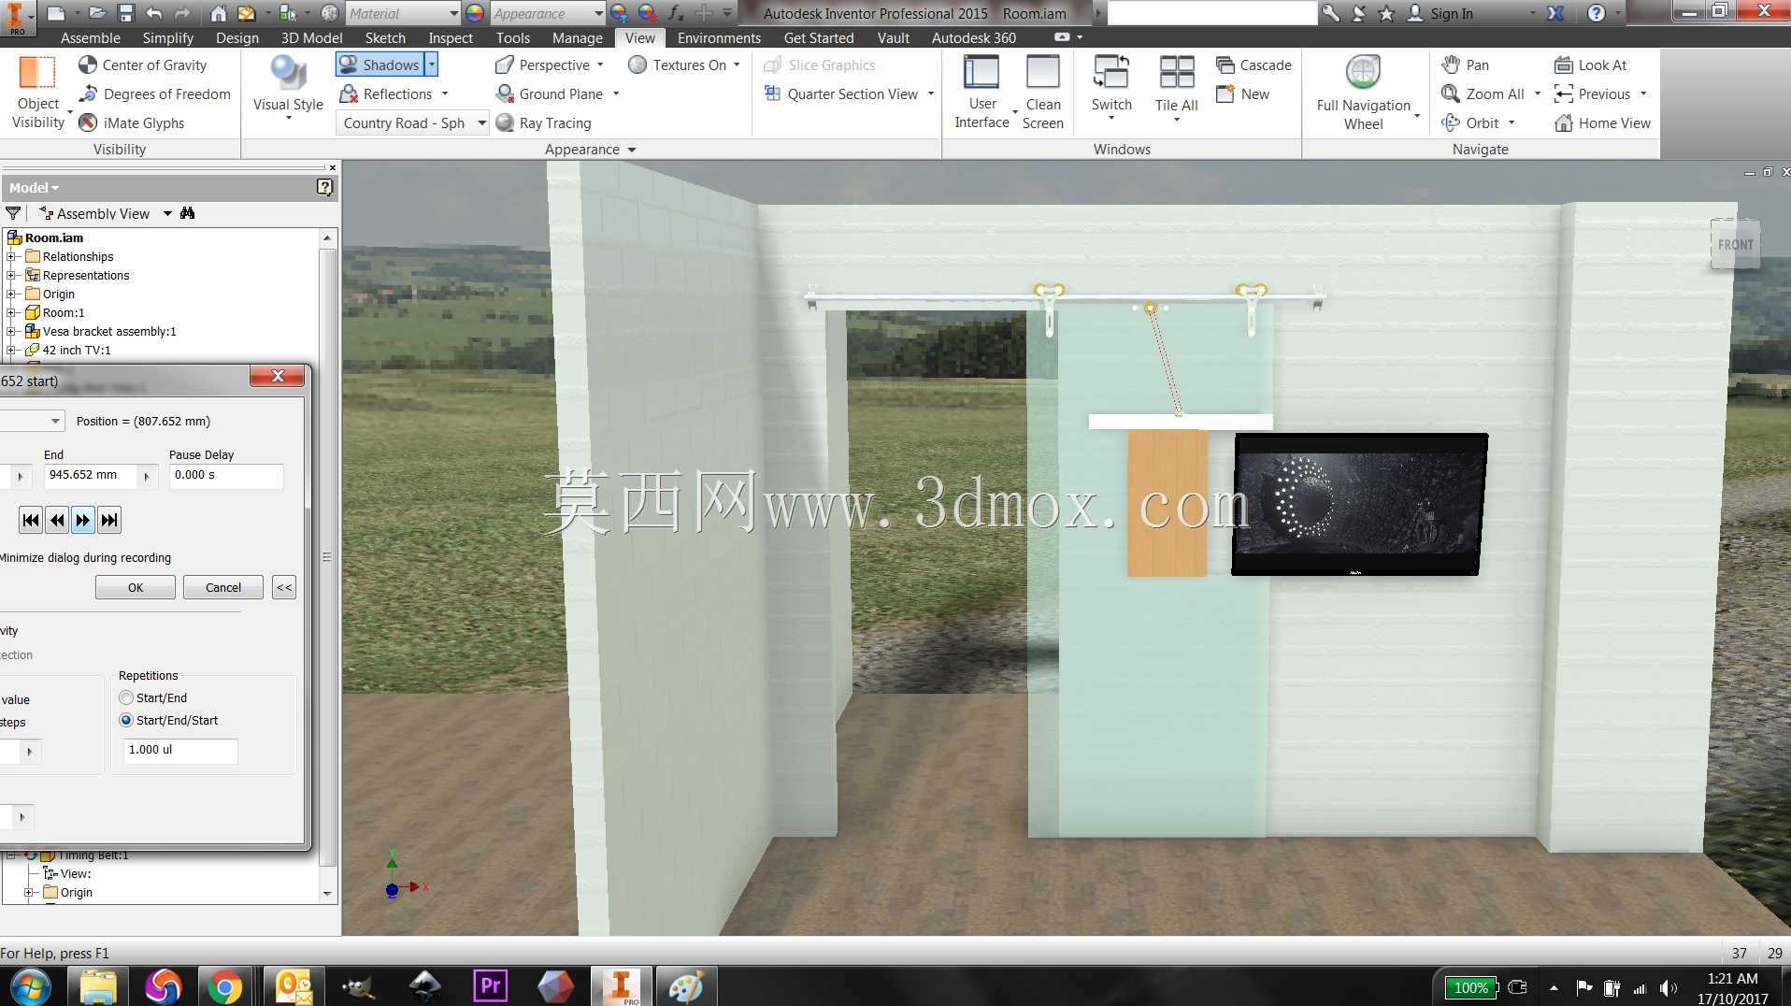The image size is (1791, 1006).
Task: Expand the Vesa bracket assembly:1 node
Action: pyautogui.click(x=11, y=331)
